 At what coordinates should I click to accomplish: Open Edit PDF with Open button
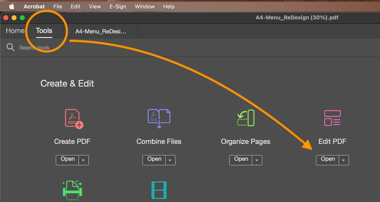328,160
